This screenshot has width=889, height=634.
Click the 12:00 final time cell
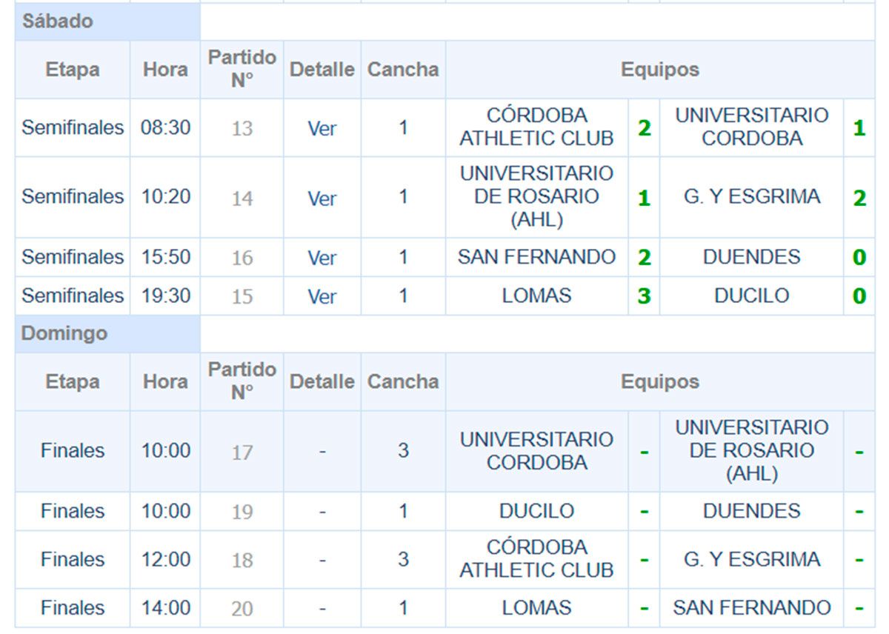tap(165, 559)
